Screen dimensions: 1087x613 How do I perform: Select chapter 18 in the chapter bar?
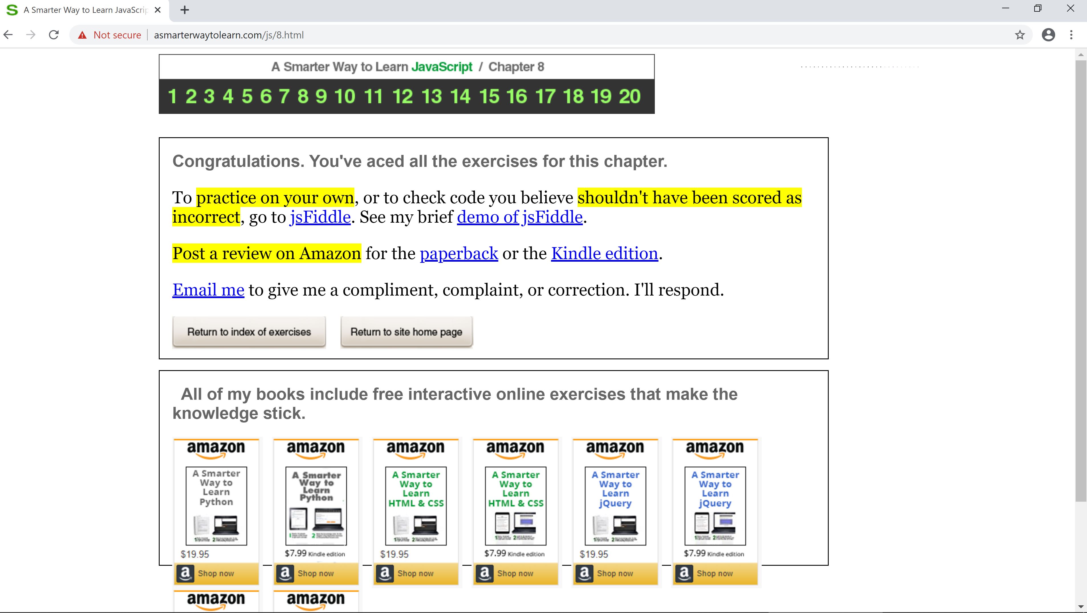point(574,97)
